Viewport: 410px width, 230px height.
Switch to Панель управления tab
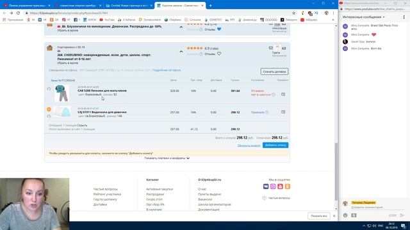click(x=26, y=5)
